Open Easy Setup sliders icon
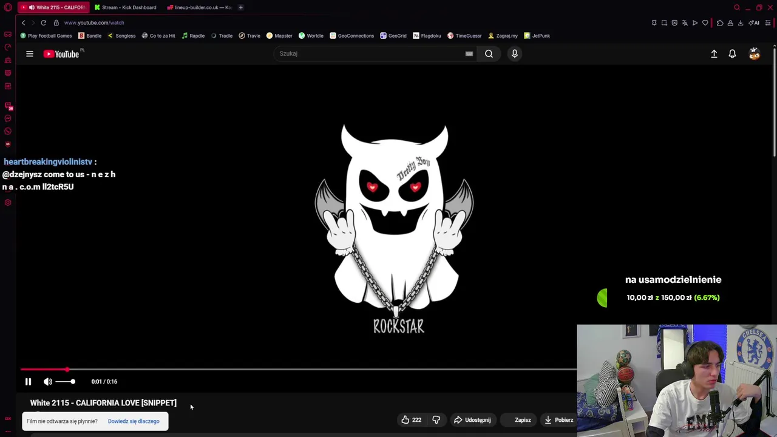The image size is (777, 437). 768,22
